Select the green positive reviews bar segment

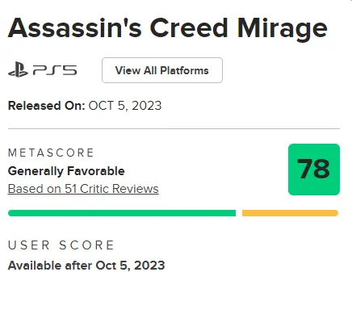click(122, 213)
